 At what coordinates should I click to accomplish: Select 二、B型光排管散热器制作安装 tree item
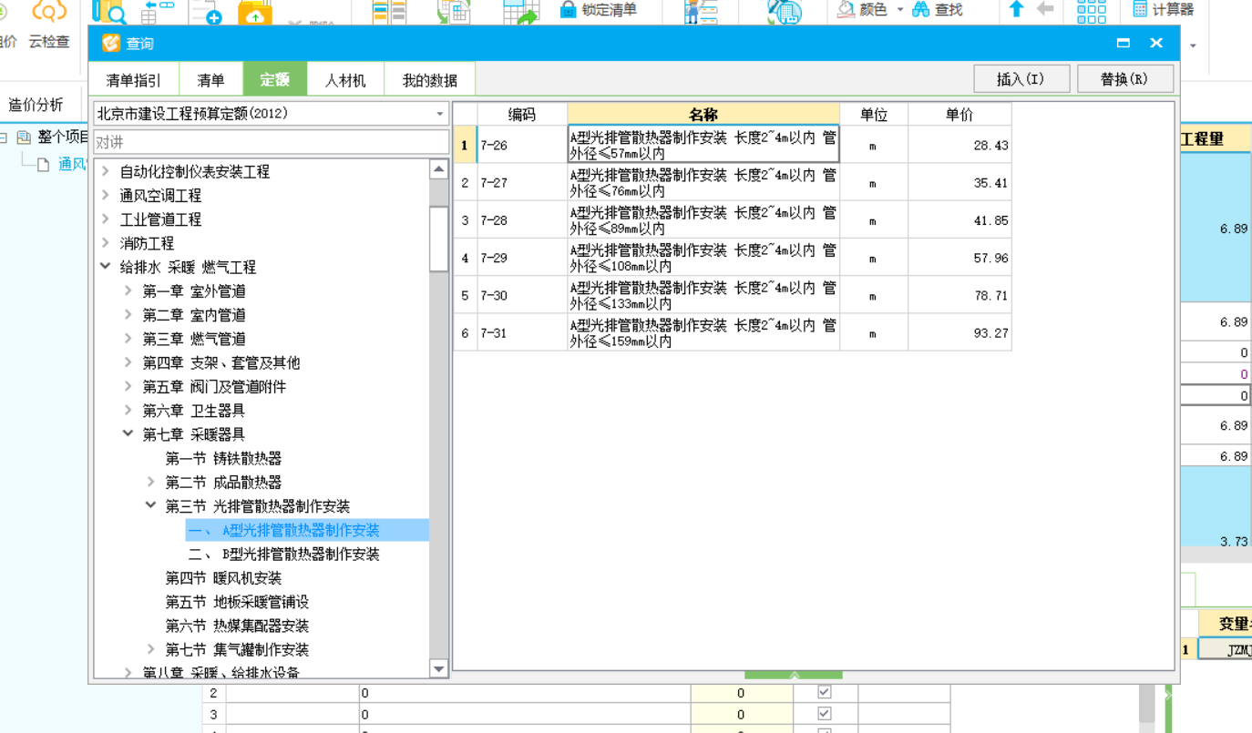[x=284, y=554]
